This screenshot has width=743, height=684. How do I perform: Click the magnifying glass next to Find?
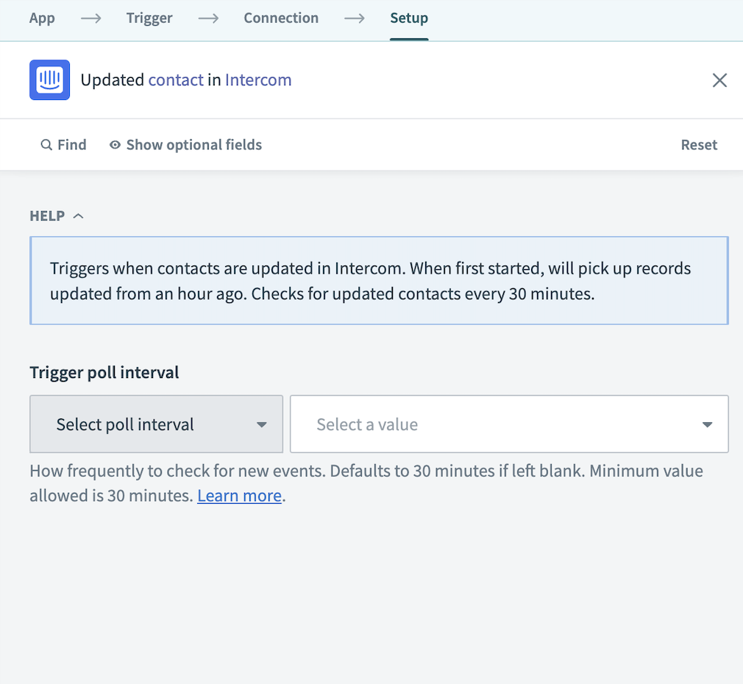pyautogui.click(x=46, y=145)
